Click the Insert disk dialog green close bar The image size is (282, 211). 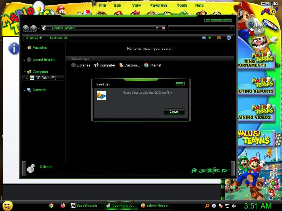180,84
